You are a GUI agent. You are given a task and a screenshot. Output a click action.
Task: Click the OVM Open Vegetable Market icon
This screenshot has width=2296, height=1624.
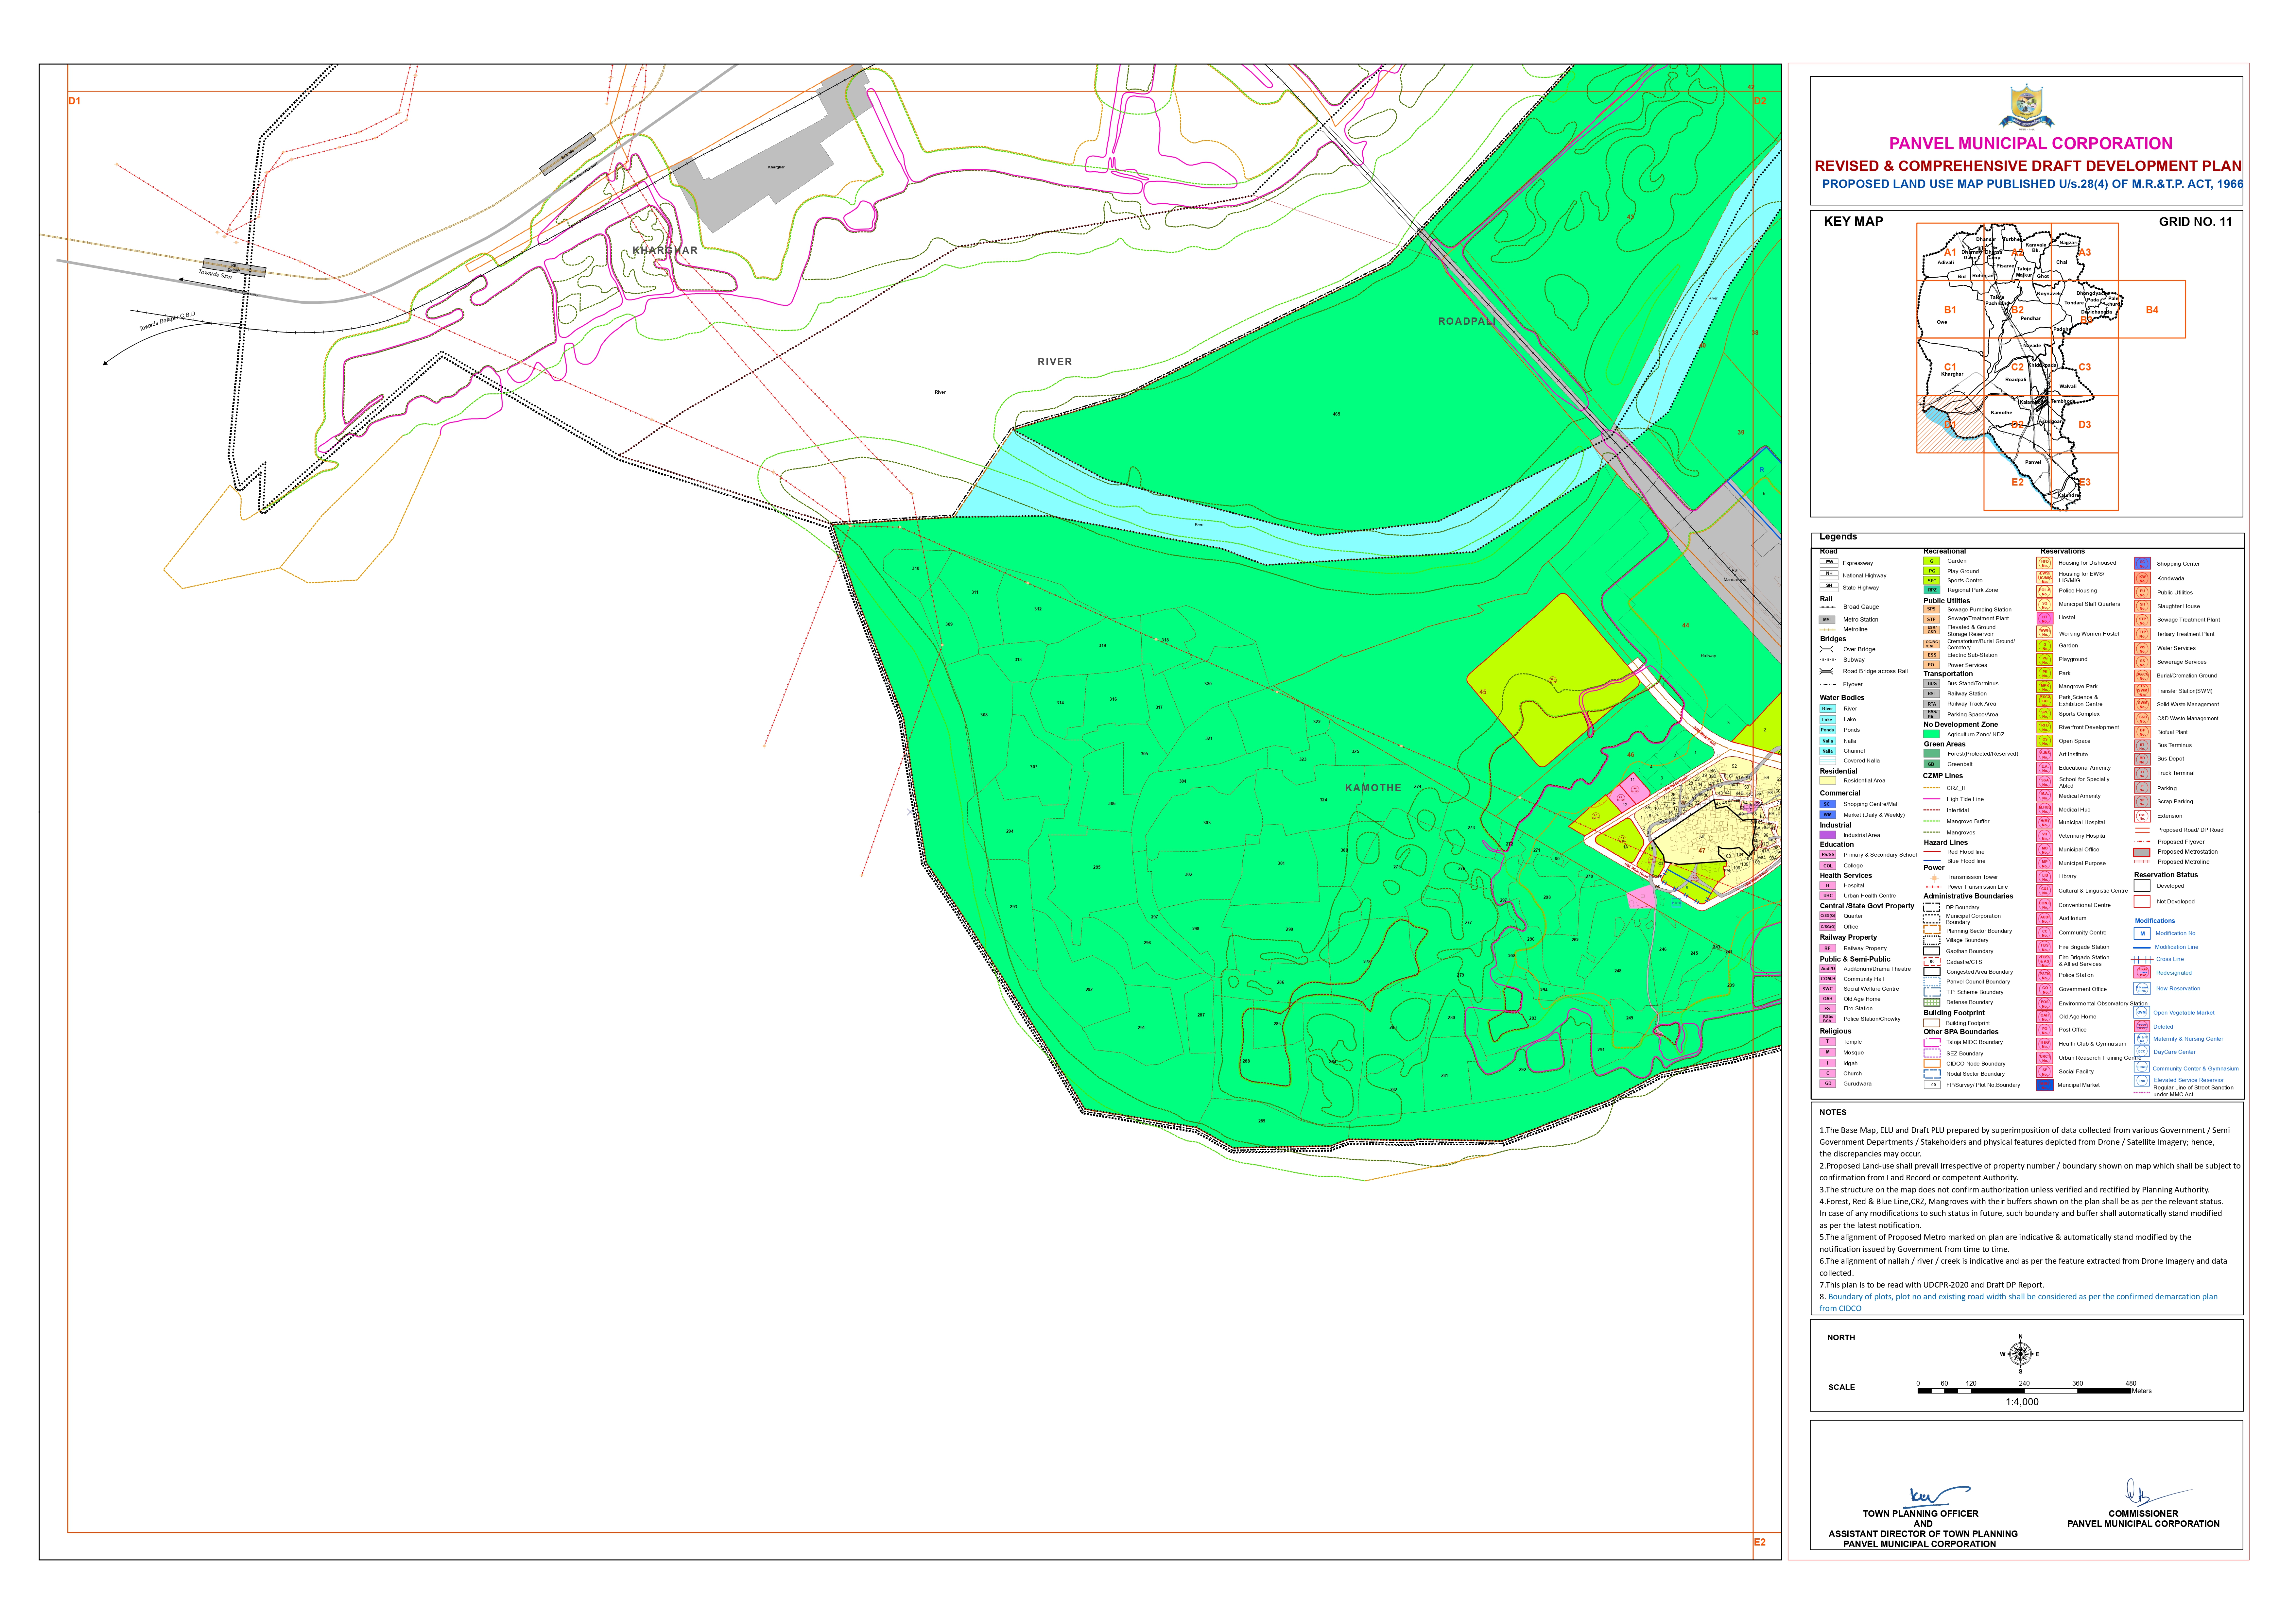tap(2142, 1012)
